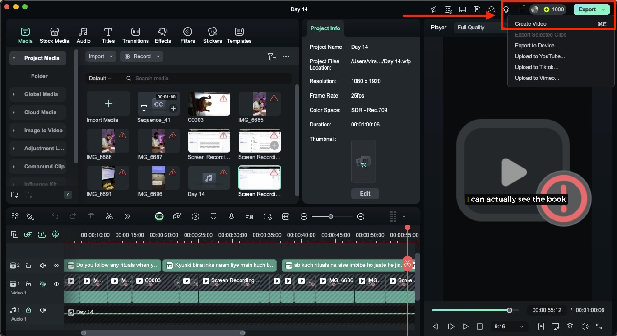Adjust the timeline zoom slider
617x336 pixels.
[332, 216]
